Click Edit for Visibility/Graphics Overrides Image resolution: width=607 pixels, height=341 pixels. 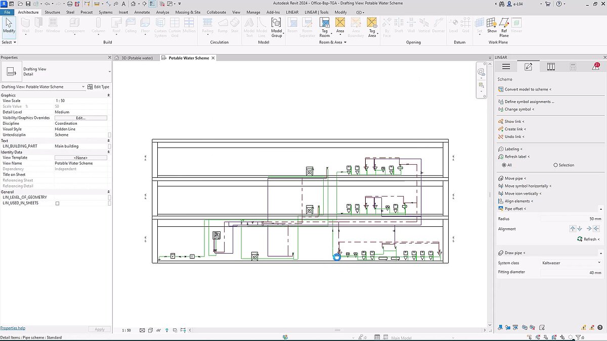point(80,117)
